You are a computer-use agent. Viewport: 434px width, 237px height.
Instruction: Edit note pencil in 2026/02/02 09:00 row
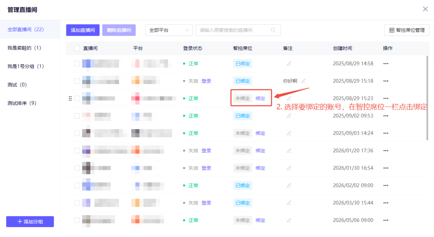pyautogui.click(x=289, y=185)
